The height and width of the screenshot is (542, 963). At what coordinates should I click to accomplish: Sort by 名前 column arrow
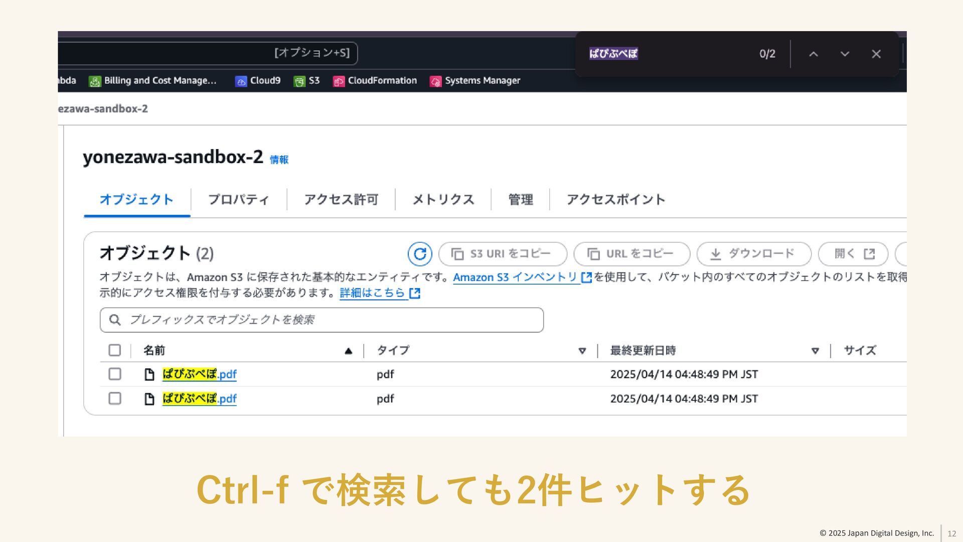[x=348, y=351]
